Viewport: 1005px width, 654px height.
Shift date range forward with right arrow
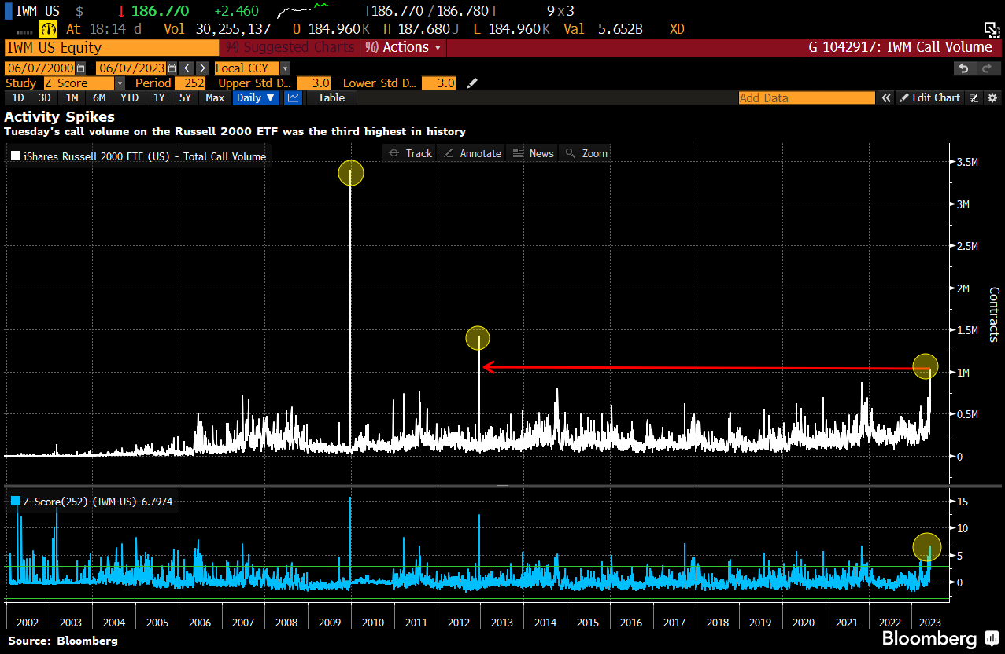pyautogui.click(x=202, y=68)
